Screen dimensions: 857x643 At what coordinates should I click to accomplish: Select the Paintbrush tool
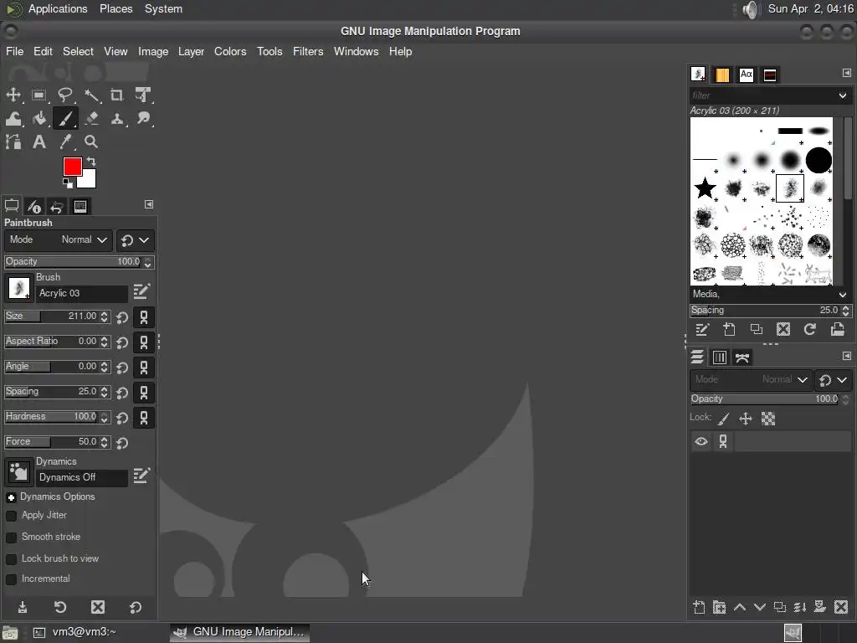point(65,118)
